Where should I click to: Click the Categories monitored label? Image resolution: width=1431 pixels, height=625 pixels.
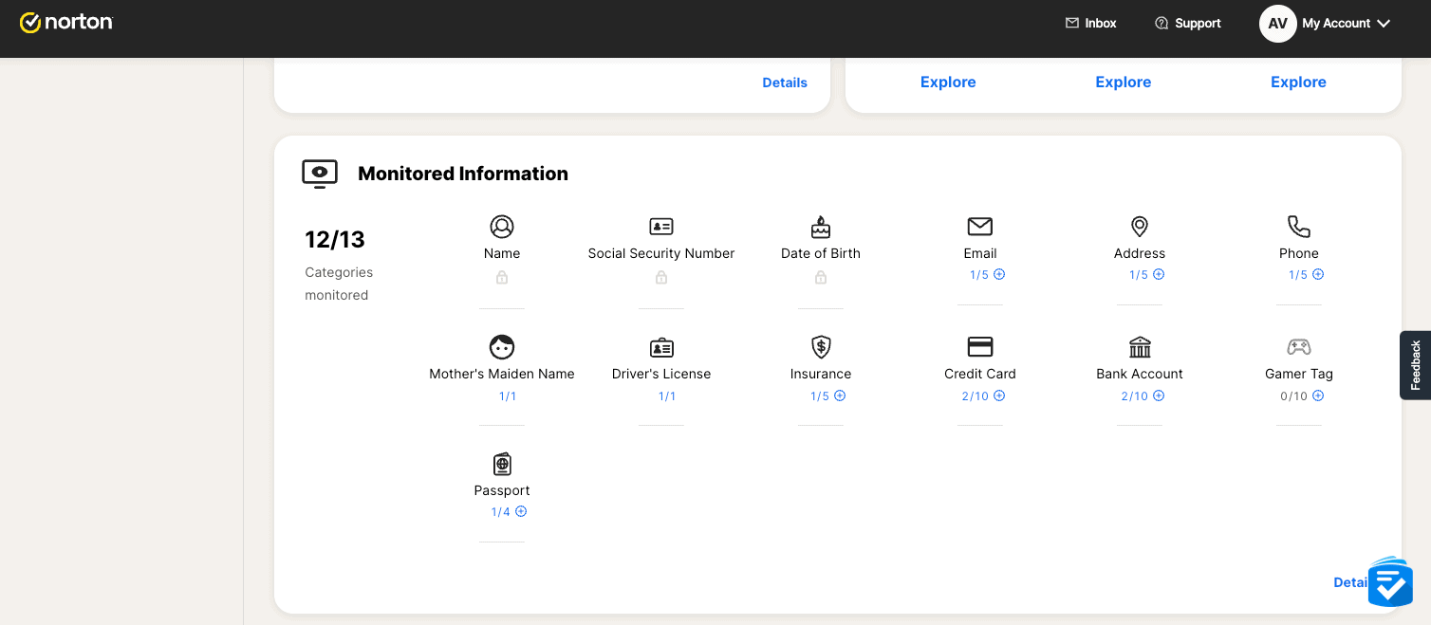[339, 284]
